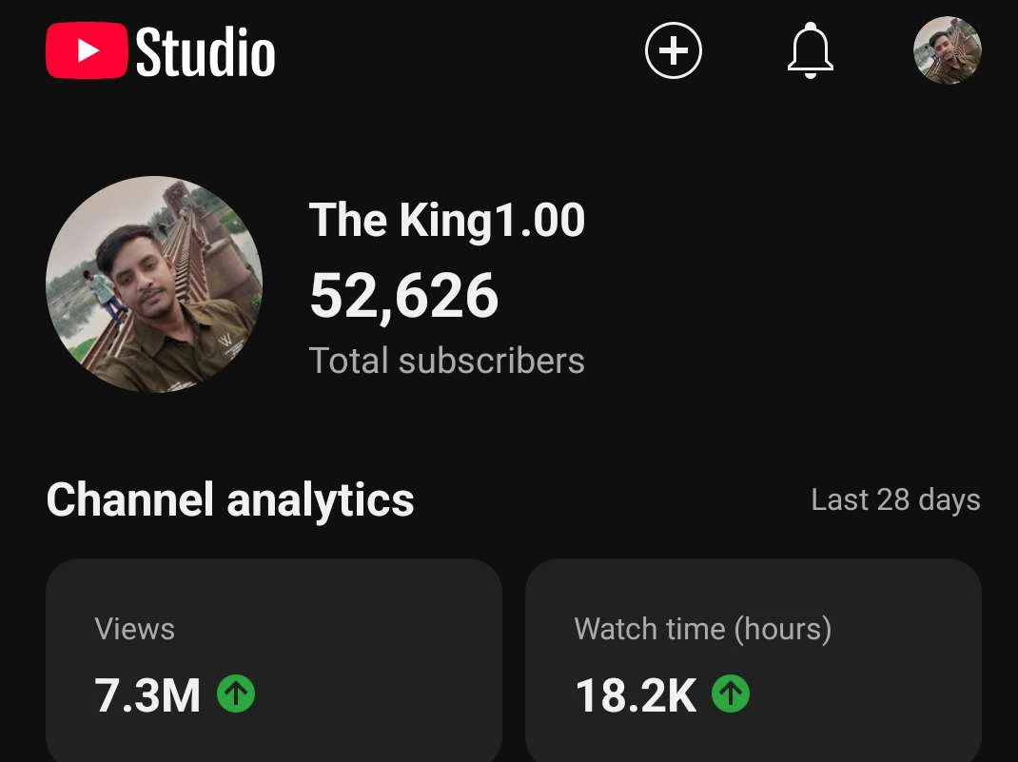1018x762 pixels.
Task: Tap the red YouTube play logo
Action: click(x=87, y=50)
